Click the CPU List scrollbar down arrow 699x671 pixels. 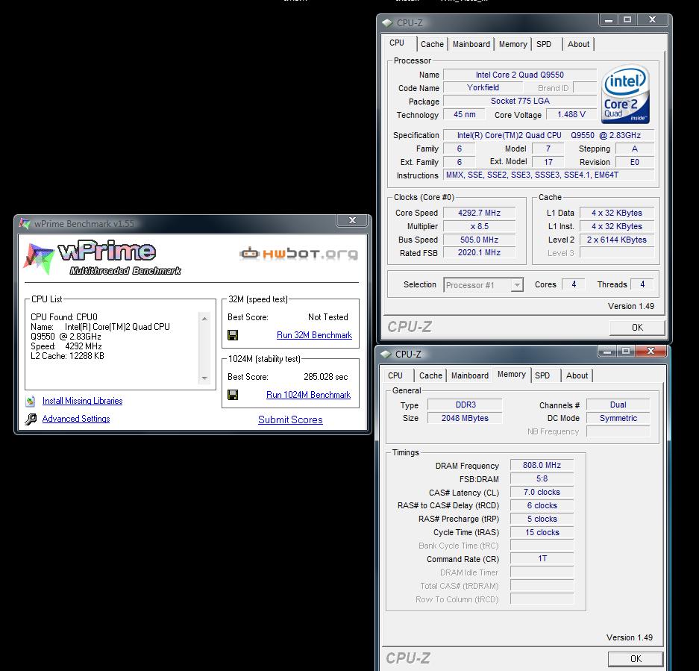204,378
